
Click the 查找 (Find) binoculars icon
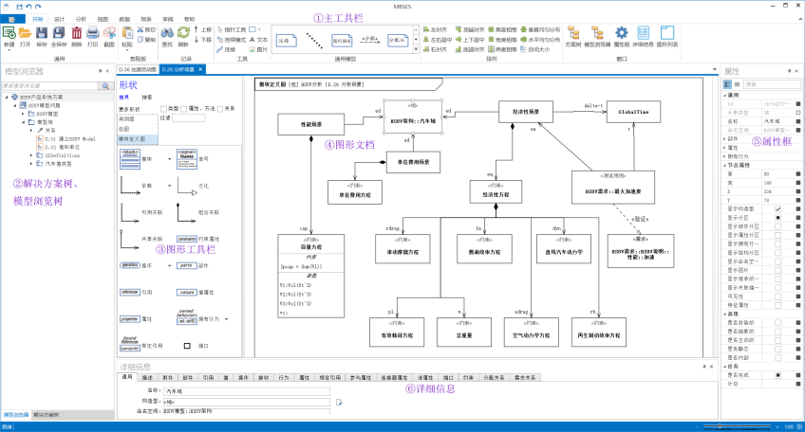click(167, 34)
